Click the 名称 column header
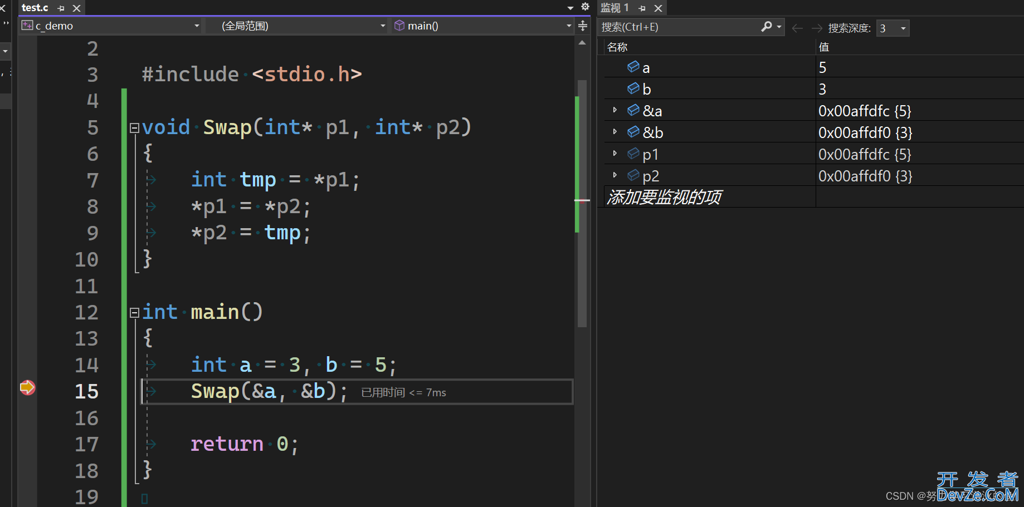This screenshot has width=1024, height=507. (x=617, y=47)
